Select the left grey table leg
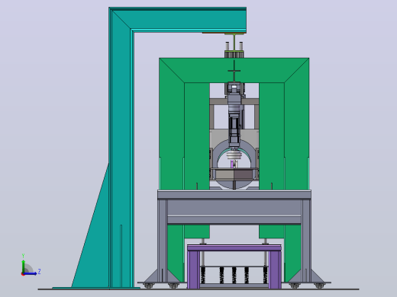The width and height of the screenshot is (397, 297). (162, 241)
